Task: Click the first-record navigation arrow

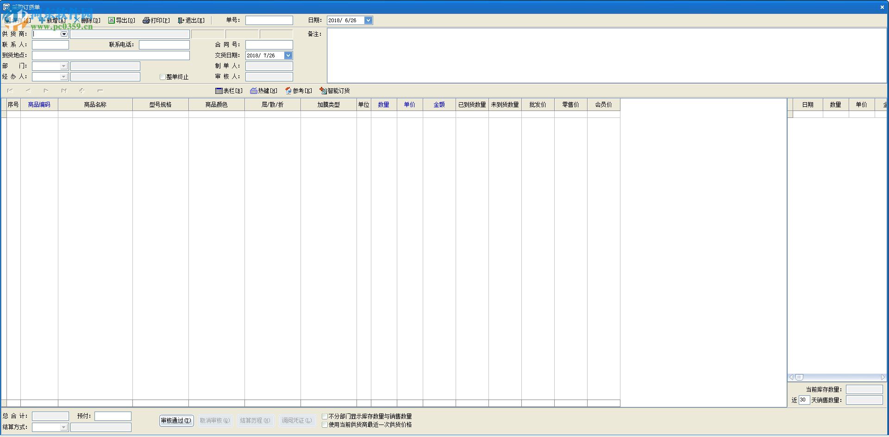Action: [x=10, y=91]
